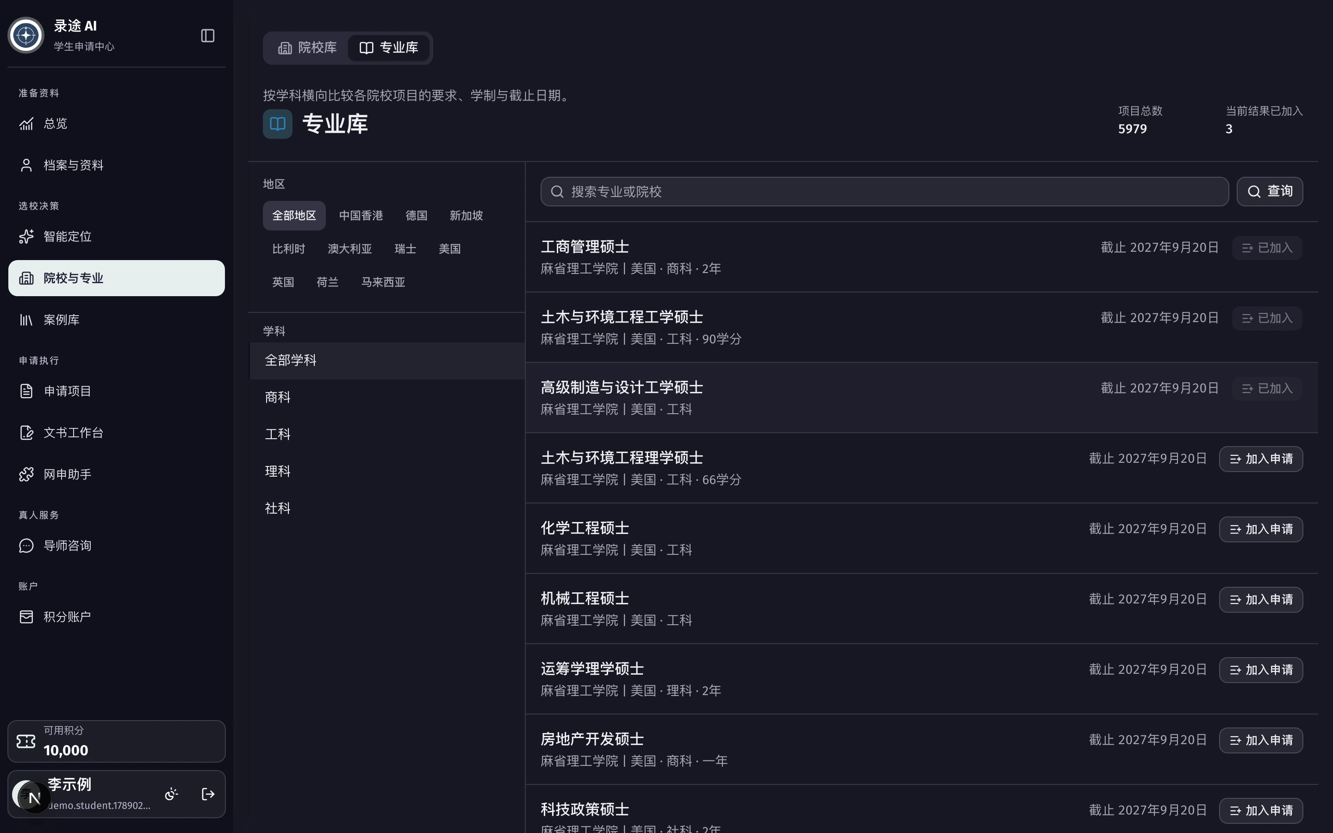
Task: Switch to the 专业库 tab
Action: point(388,48)
